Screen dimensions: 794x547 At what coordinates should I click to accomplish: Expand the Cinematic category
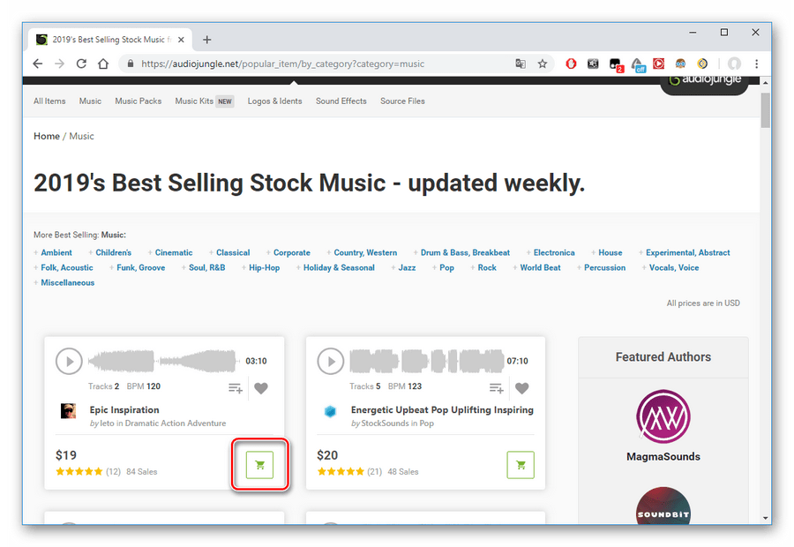click(x=173, y=252)
